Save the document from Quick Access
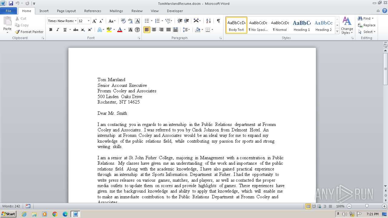Image resolution: width=388 pixels, height=218 pixels. click(11, 3)
